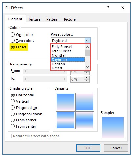Switch to the Texture tab
Screen dimensions: 133x157
click(34, 19)
